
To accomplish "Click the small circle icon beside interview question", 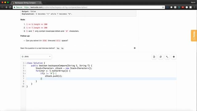I will (x=135, y=48).
